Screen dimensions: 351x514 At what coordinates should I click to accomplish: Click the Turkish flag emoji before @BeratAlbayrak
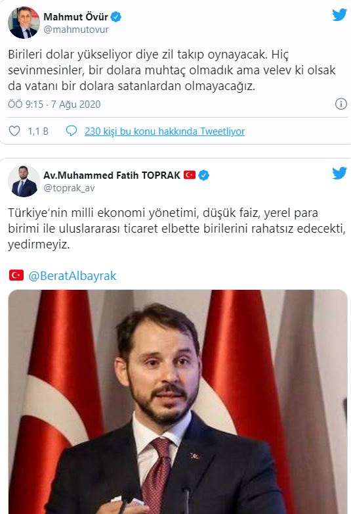tap(16, 275)
